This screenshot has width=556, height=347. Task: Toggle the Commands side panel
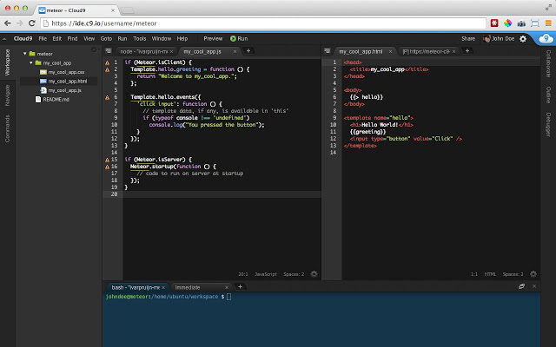pyautogui.click(x=8, y=128)
